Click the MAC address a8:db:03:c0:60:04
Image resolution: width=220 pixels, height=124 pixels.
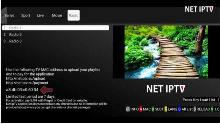22,90
